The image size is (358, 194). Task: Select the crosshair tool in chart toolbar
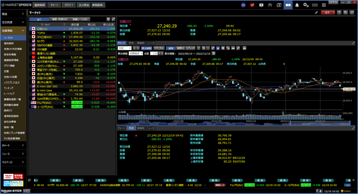click(x=199, y=48)
